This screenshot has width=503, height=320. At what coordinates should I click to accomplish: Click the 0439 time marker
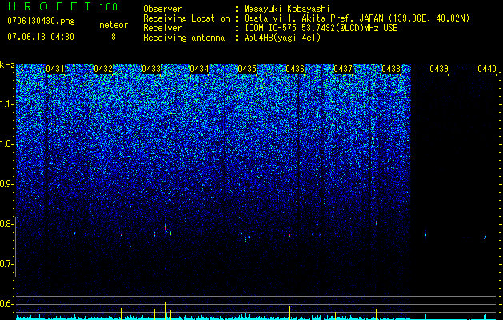439,69
